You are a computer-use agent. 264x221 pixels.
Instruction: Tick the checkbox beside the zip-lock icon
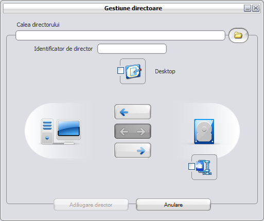pyautogui.click(x=191, y=166)
